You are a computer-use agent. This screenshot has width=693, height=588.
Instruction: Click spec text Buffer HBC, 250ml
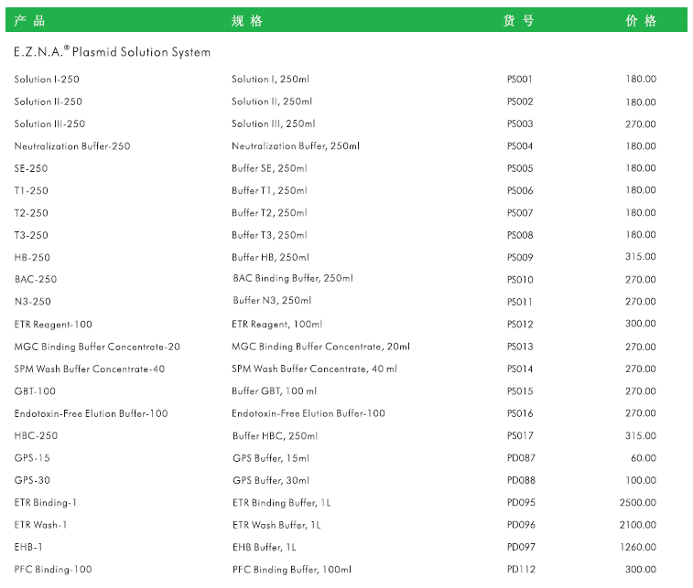[276, 435]
